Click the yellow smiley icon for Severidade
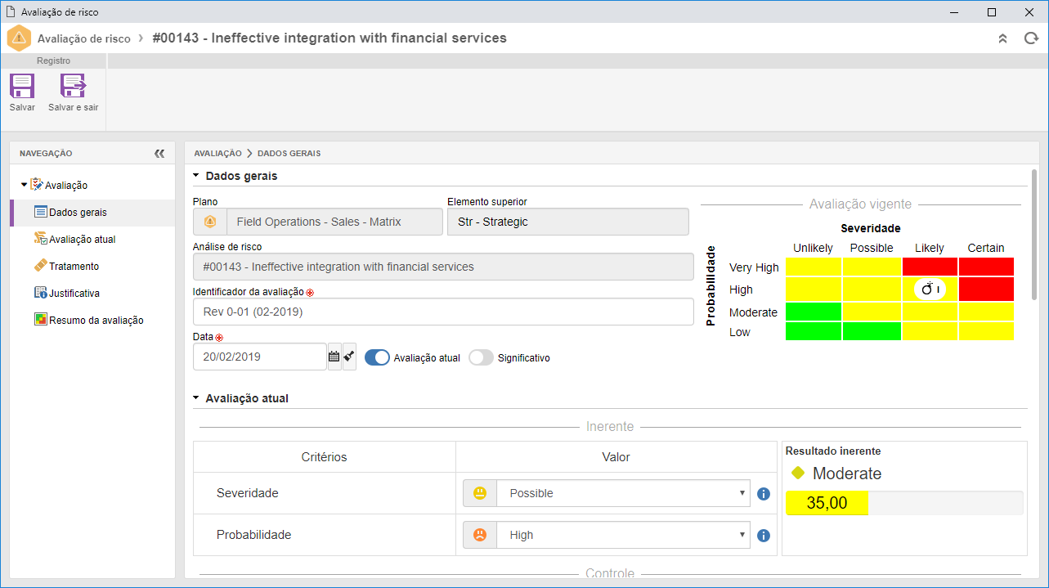The height and width of the screenshot is (588, 1049). pos(480,493)
